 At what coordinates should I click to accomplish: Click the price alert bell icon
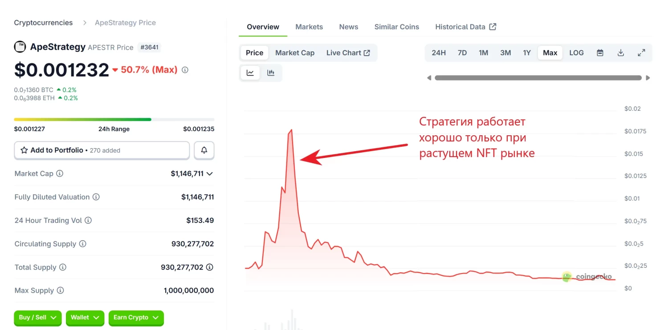[204, 150]
